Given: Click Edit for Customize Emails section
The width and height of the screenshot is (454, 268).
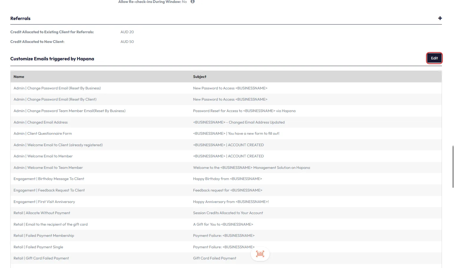Looking at the screenshot, I should pyautogui.click(x=434, y=58).
